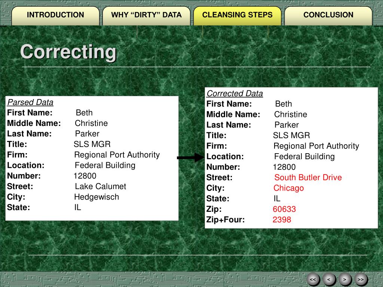Click Regional Port Authority in Parsed Data
The height and width of the screenshot is (287, 383).
click(117, 155)
